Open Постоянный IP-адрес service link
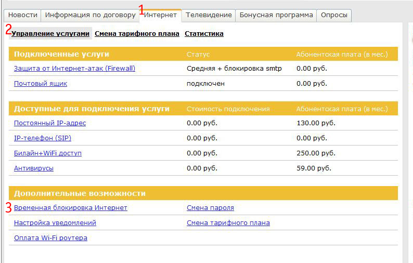The height and width of the screenshot is (263, 413). pos(50,123)
